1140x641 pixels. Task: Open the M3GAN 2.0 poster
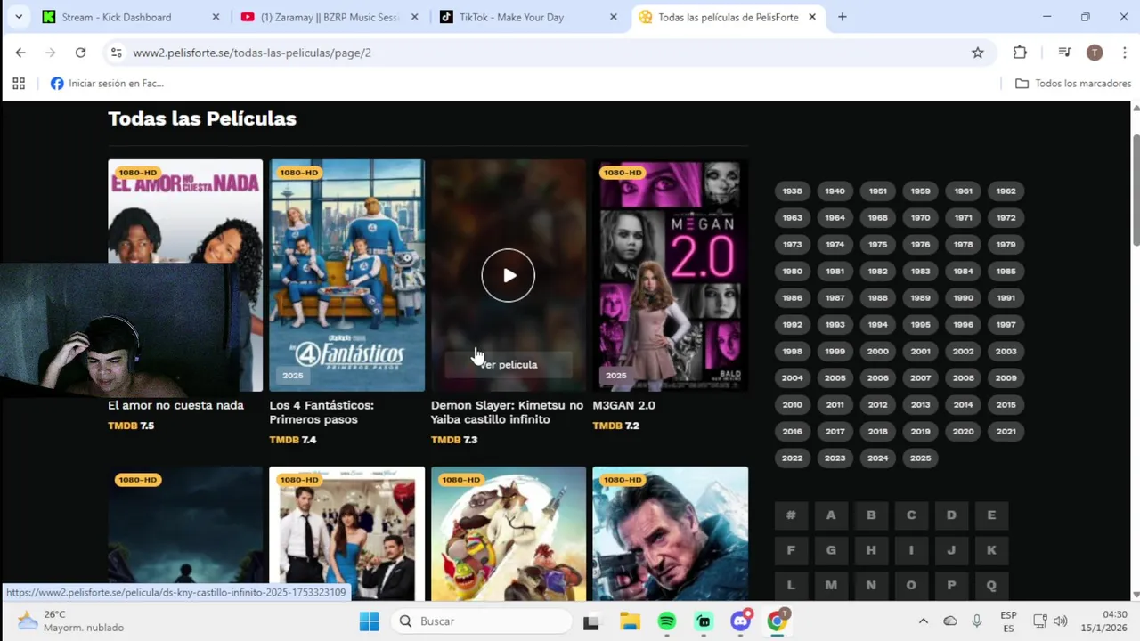(x=671, y=275)
